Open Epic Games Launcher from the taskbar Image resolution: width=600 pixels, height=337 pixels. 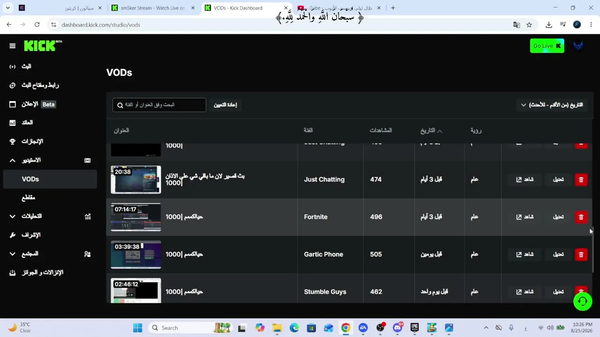point(414,328)
